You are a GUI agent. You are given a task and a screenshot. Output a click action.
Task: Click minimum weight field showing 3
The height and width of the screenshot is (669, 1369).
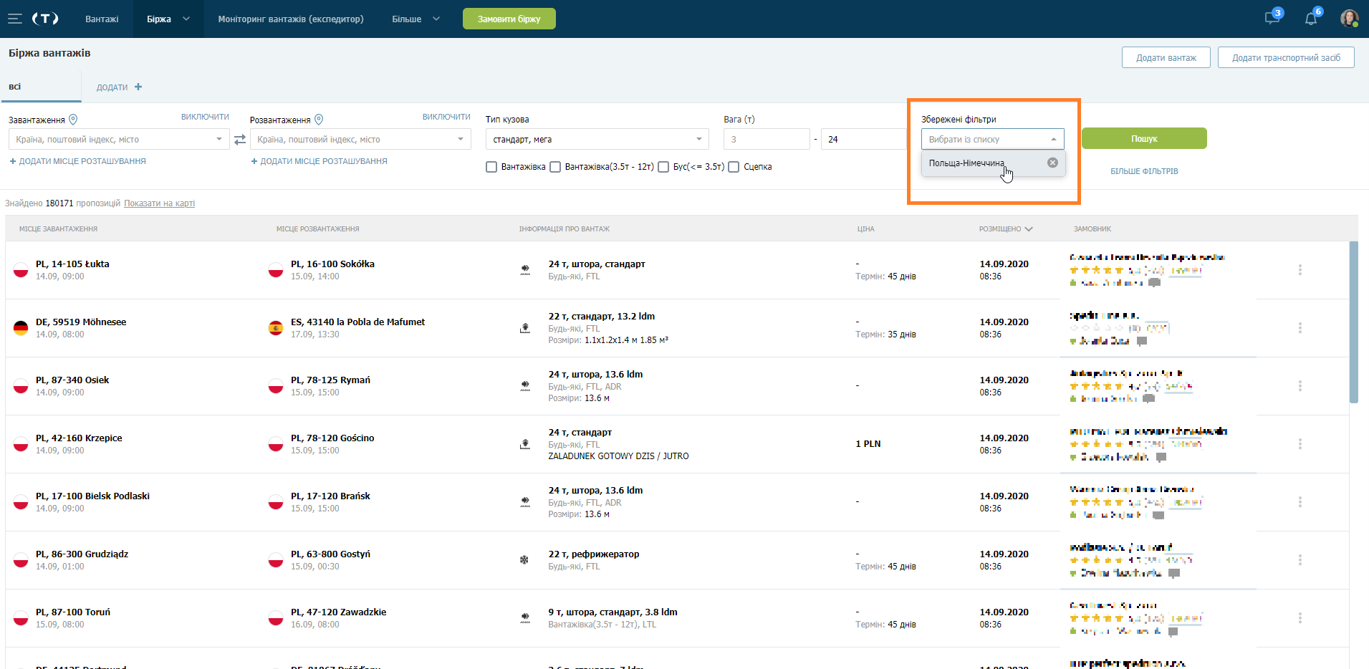click(x=767, y=139)
